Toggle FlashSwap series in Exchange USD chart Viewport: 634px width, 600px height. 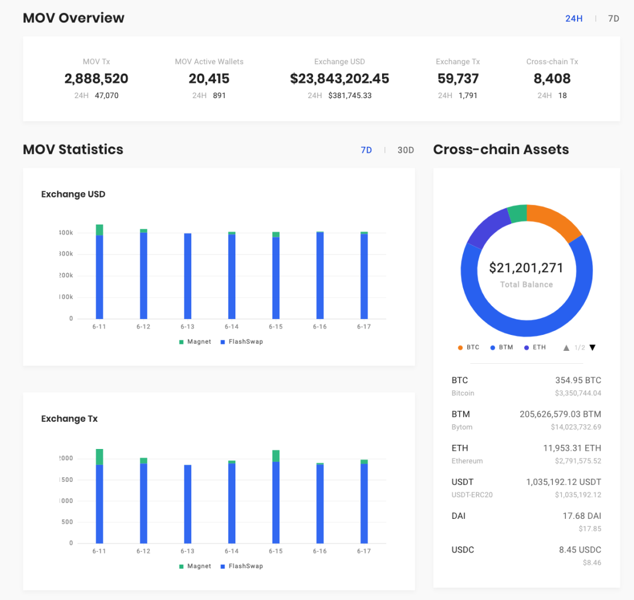coord(241,341)
